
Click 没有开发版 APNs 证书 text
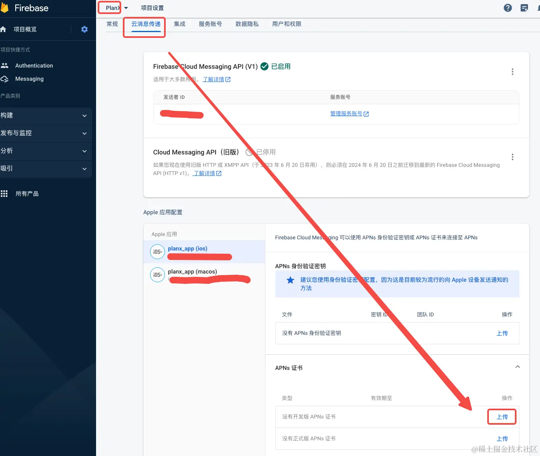309,417
